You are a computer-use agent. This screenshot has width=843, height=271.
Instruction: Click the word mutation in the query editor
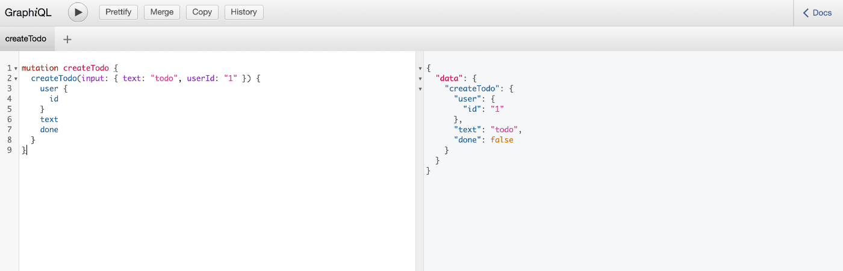click(40, 69)
